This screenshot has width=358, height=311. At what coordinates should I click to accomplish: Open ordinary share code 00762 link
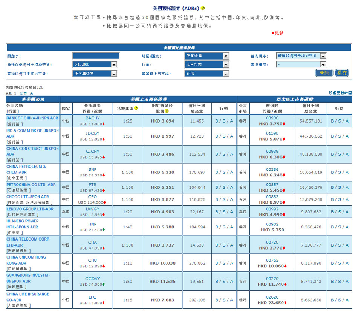click(x=272, y=260)
